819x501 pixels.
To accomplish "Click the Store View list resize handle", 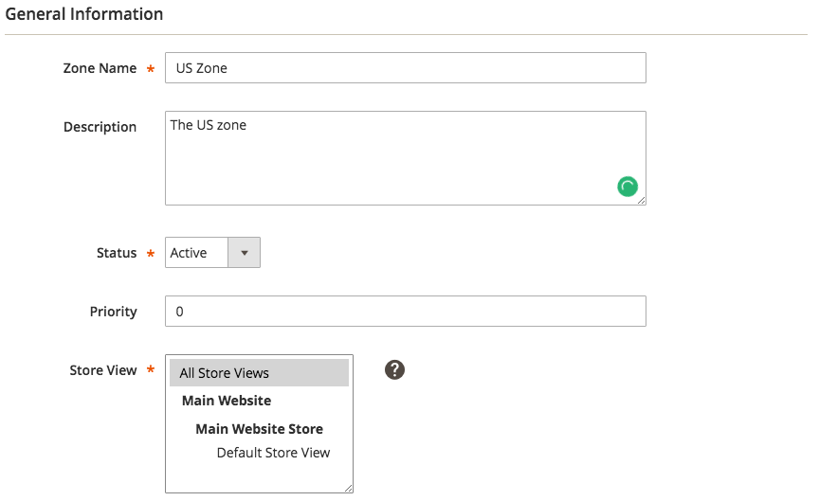I will click(349, 488).
